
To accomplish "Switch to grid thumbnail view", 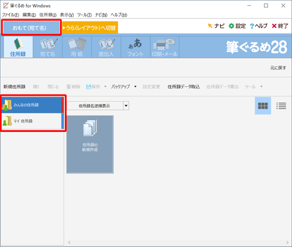I will (x=263, y=106).
